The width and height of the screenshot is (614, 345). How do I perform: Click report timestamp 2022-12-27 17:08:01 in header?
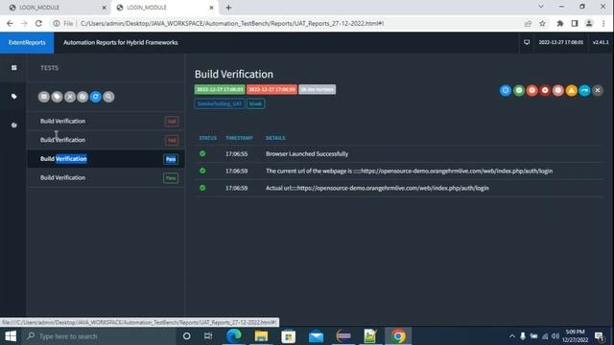click(x=560, y=42)
